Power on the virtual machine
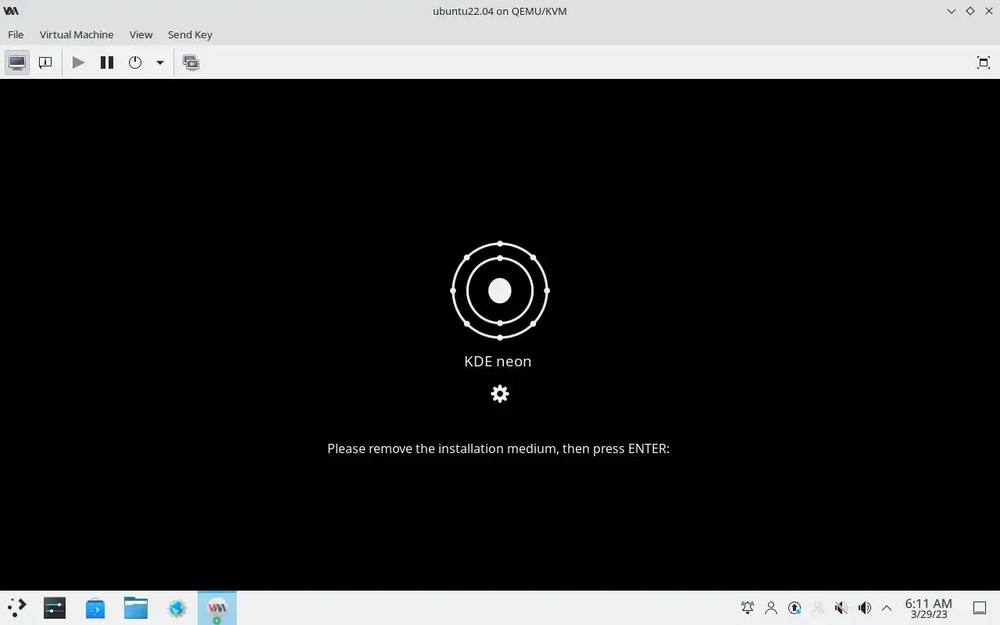The width and height of the screenshot is (1000, 625). pos(78,62)
